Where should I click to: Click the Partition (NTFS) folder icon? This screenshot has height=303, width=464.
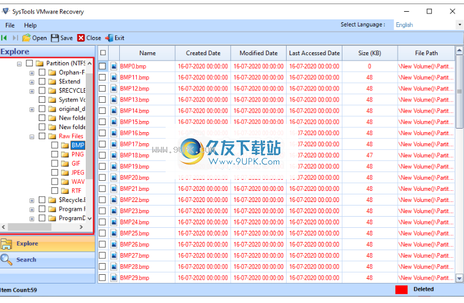pyautogui.click(x=40, y=63)
